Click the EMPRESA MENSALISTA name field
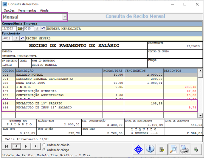 click(124, 29)
